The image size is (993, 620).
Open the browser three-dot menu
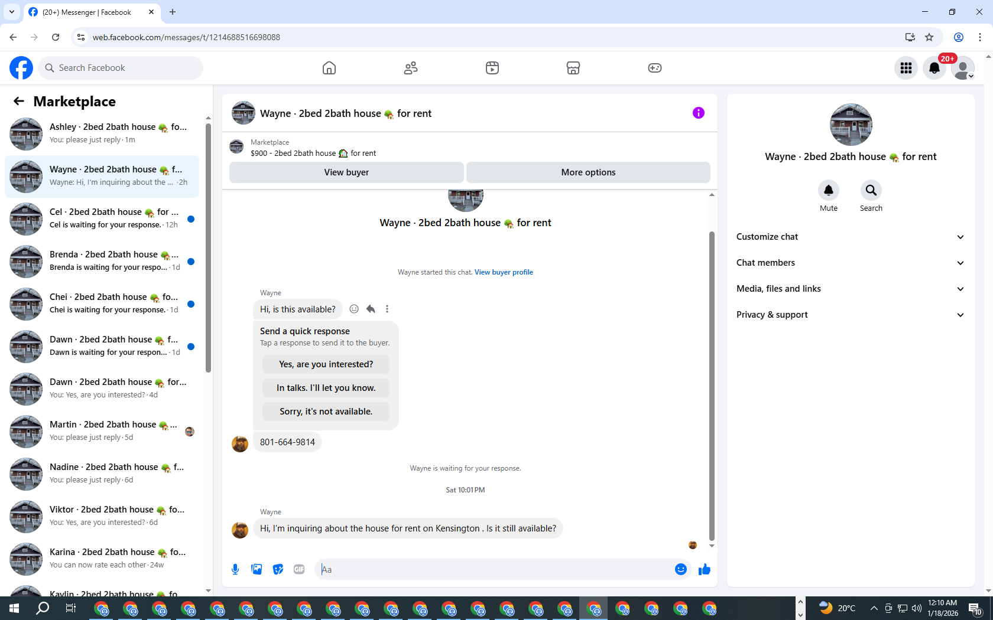(980, 37)
